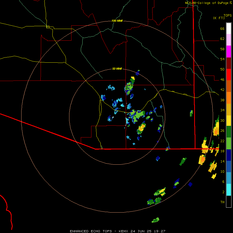The image size is (233, 233).
Task: Click the "22" legend value
Action: pos(222,141)
